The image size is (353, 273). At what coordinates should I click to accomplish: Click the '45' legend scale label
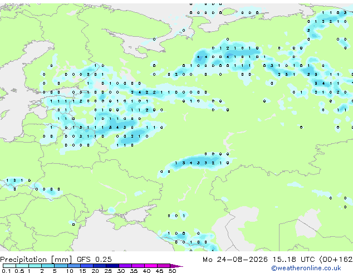click(x=160, y=271)
